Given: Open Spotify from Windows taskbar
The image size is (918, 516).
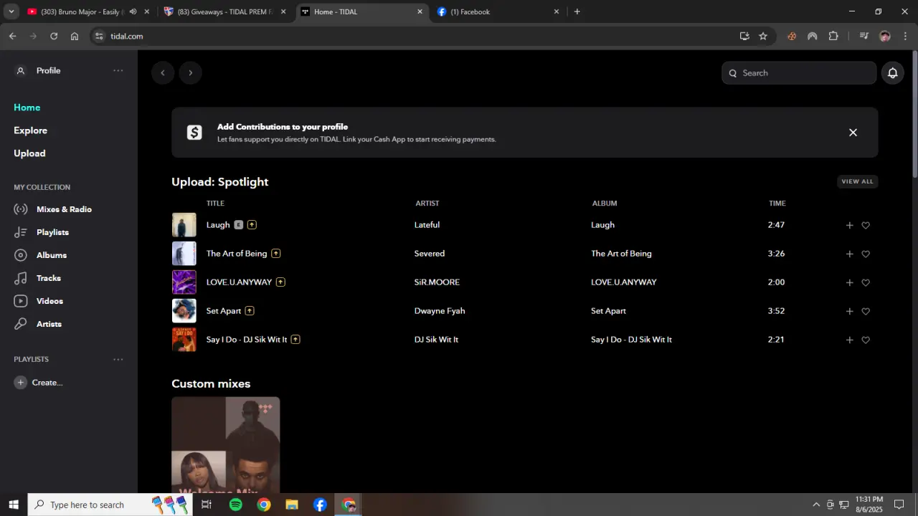Looking at the screenshot, I should pos(236,505).
